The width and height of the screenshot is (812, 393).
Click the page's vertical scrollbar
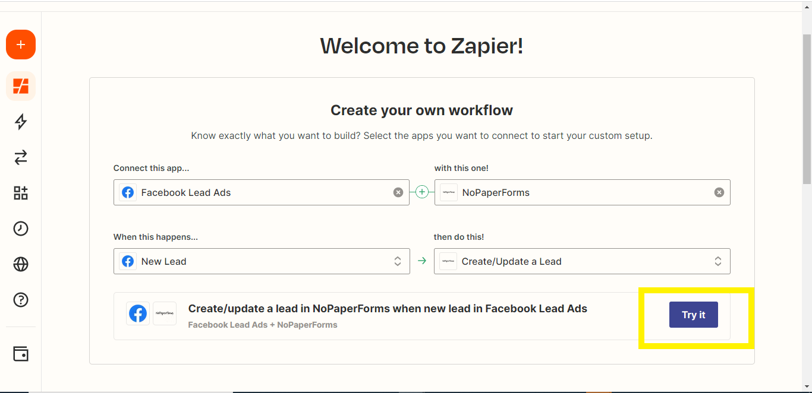807,109
